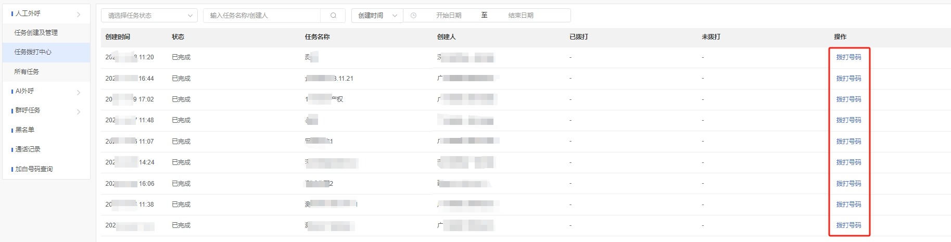Click 拨打号码 in the last row
951x242 pixels.
coord(848,225)
